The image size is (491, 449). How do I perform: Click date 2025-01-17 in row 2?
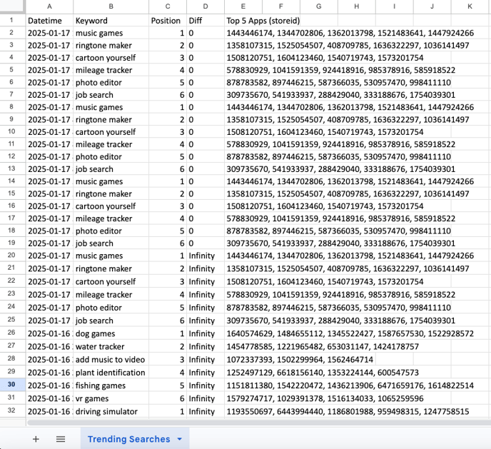pyautogui.click(x=49, y=33)
